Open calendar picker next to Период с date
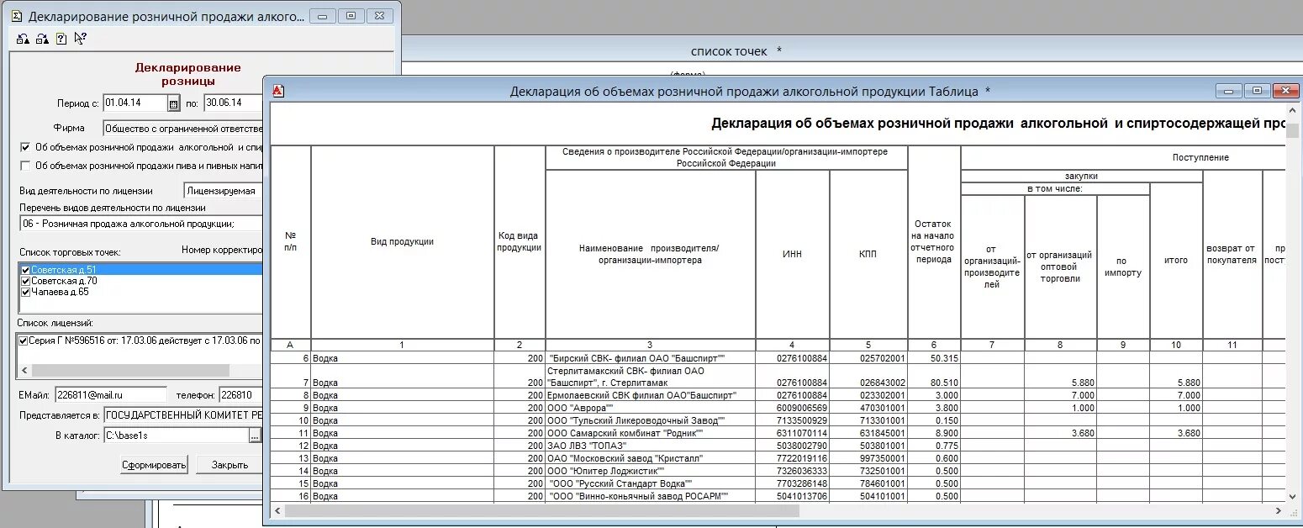 pyautogui.click(x=174, y=103)
